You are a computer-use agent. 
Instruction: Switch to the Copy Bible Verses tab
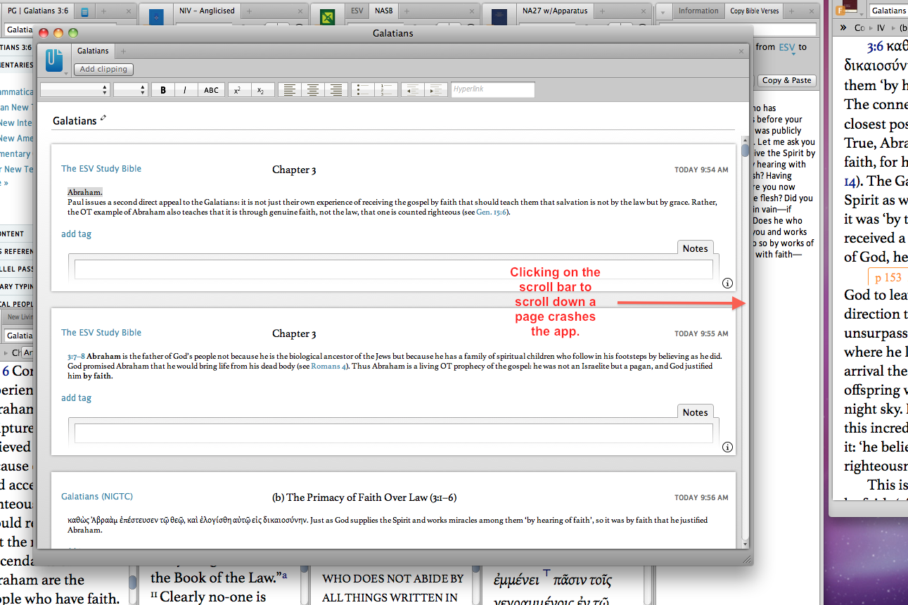[x=754, y=11]
